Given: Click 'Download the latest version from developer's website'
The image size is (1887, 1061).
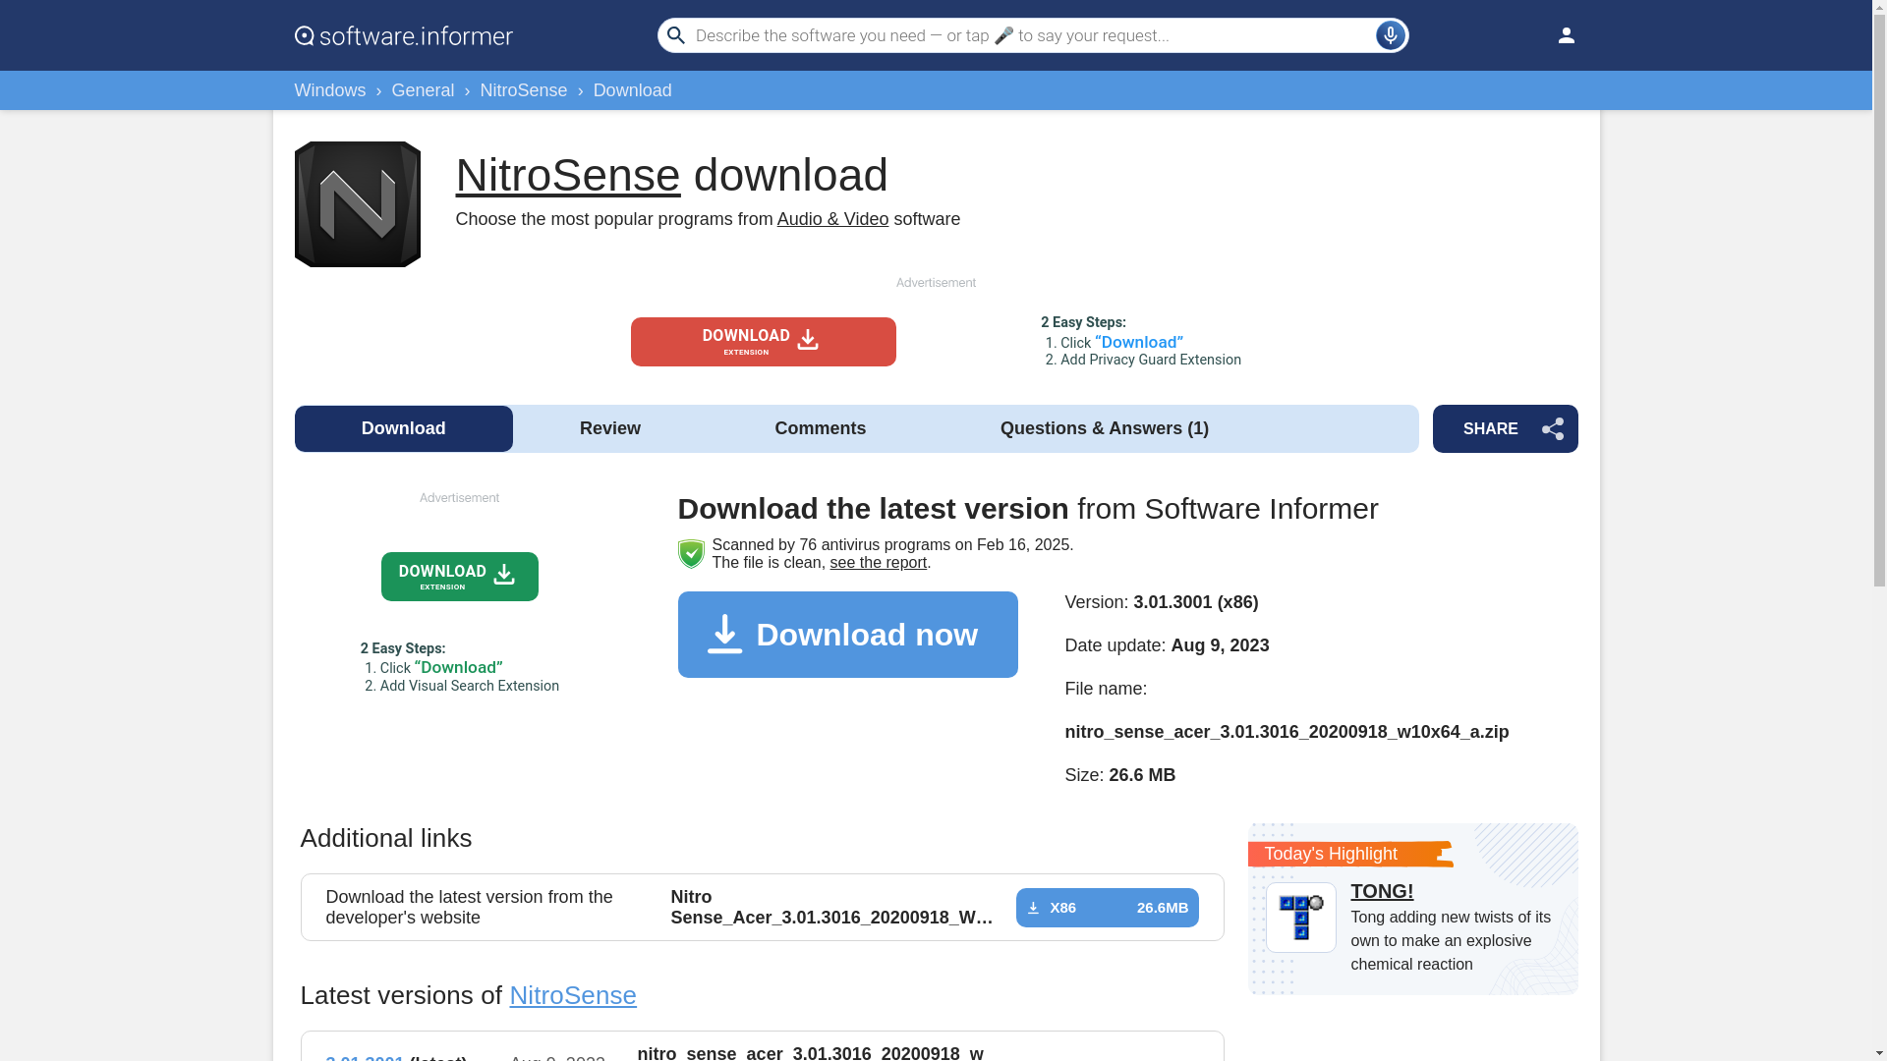Looking at the screenshot, I should 470,907.
